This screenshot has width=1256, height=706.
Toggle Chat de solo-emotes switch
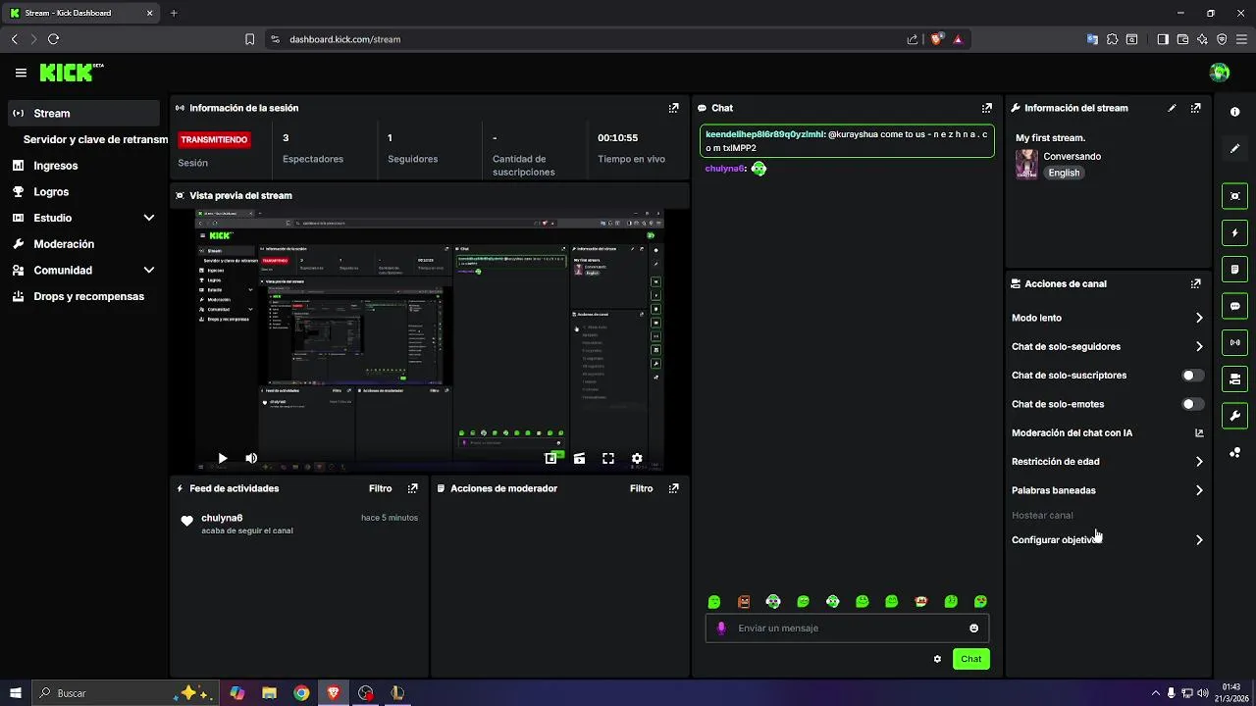tap(1192, 404)
